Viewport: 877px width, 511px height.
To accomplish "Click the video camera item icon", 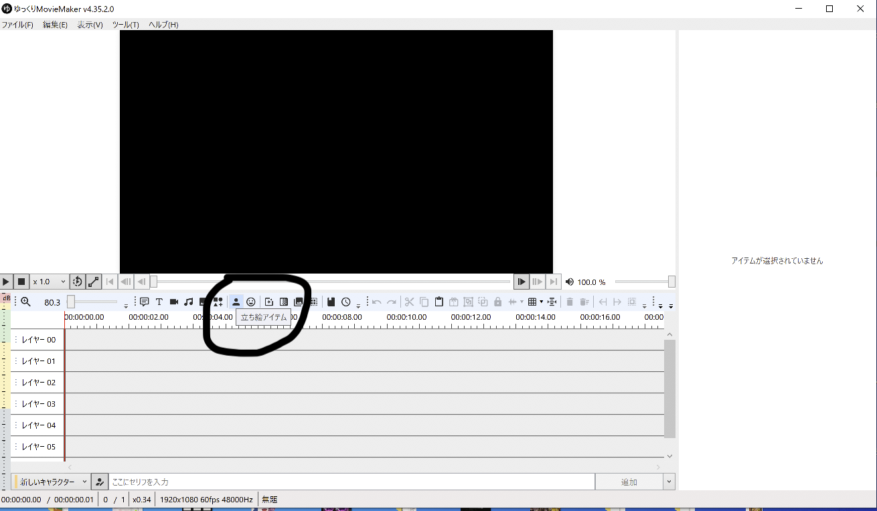I will pos(174,302).
